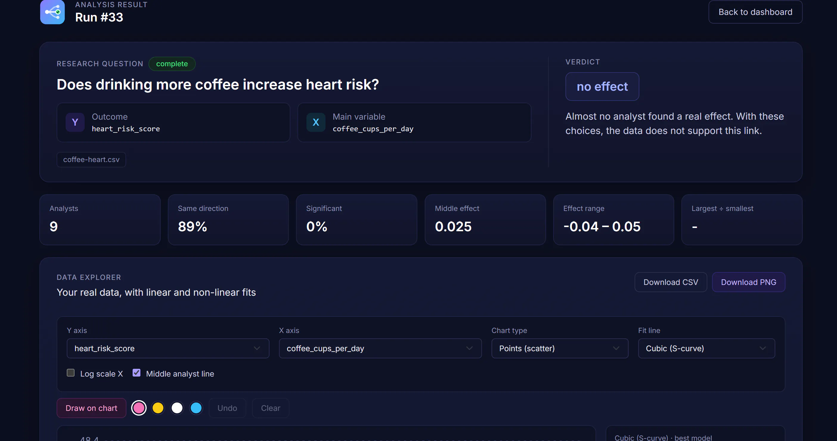Click the research question heading text
This screenshot has height=441, width=837.
(218, 84)
